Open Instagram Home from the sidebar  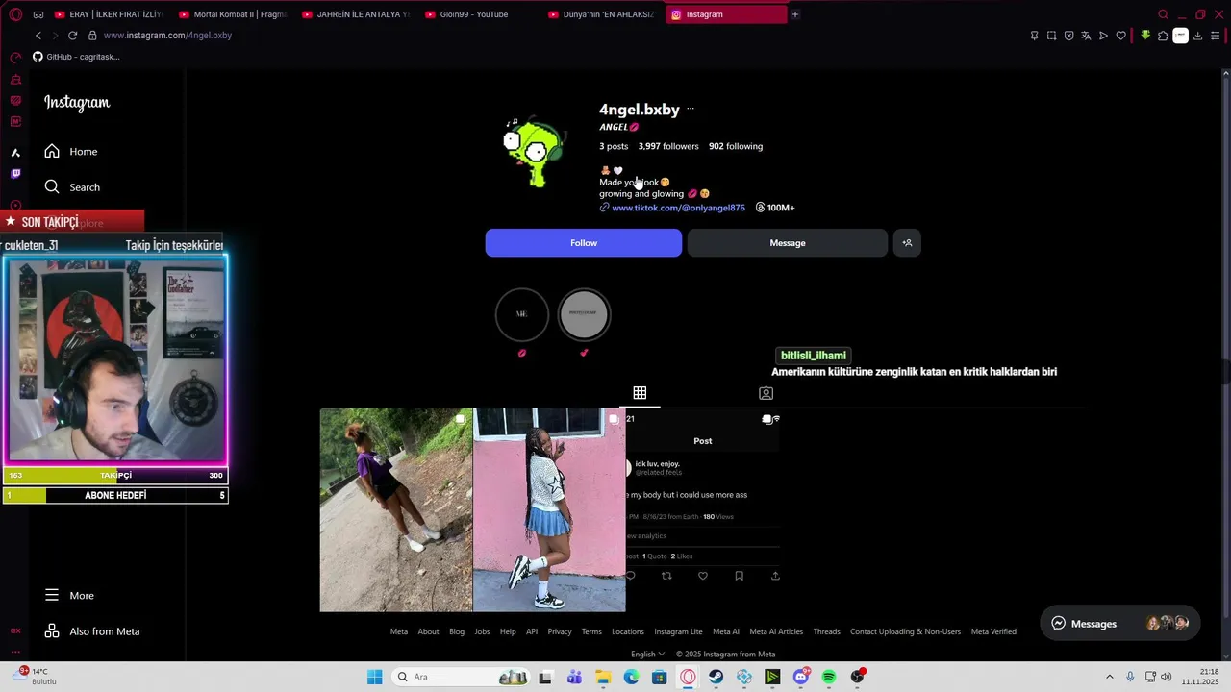click(71, 152)
